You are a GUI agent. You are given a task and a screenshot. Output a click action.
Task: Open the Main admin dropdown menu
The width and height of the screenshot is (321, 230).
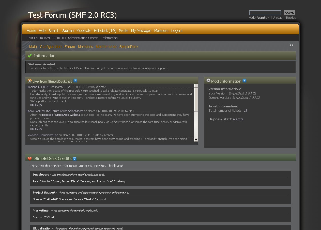(33, 47)
